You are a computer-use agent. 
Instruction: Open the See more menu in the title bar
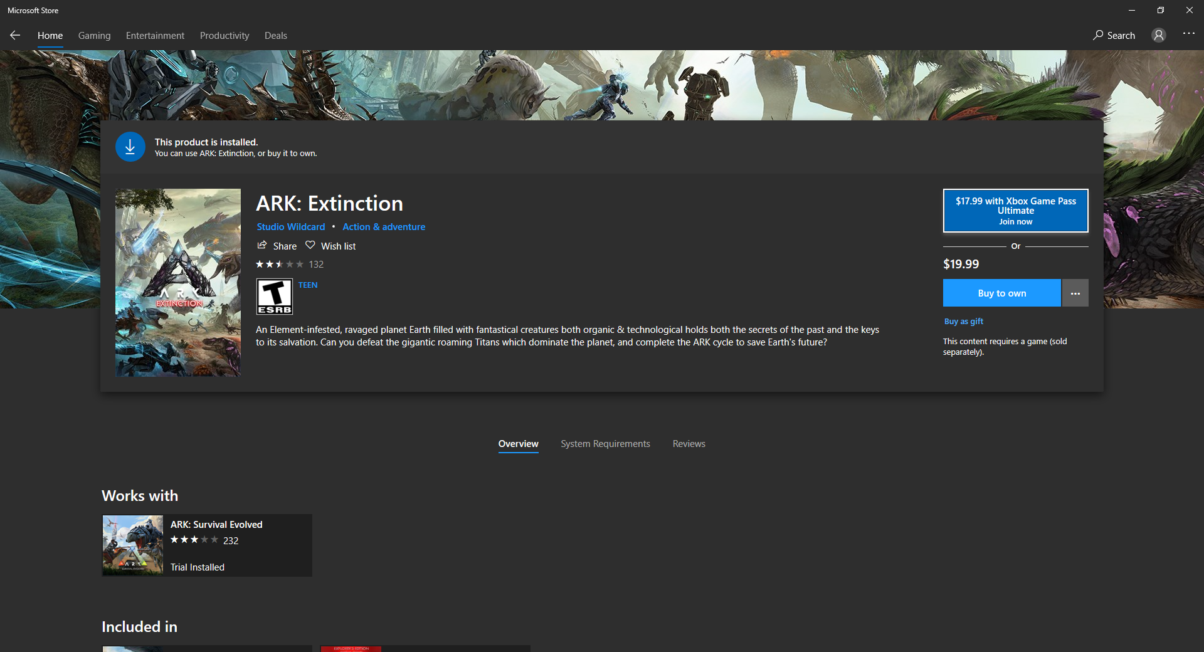tap(1189, 34)
